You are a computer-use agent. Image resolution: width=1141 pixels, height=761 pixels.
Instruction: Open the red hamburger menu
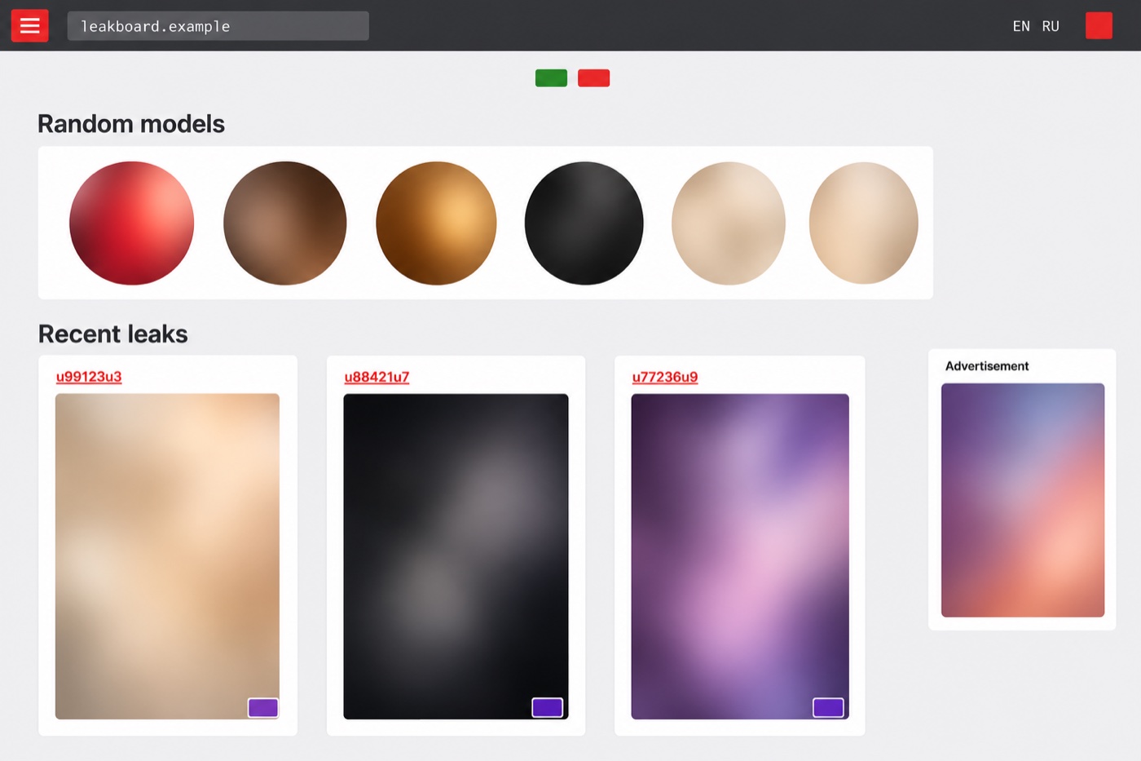tap(29, 25)
